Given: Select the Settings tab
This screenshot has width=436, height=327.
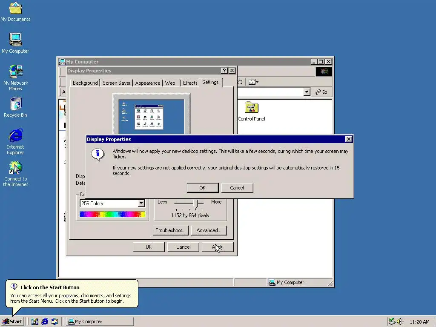Looking at the screenshot, I should coord(210,82).
